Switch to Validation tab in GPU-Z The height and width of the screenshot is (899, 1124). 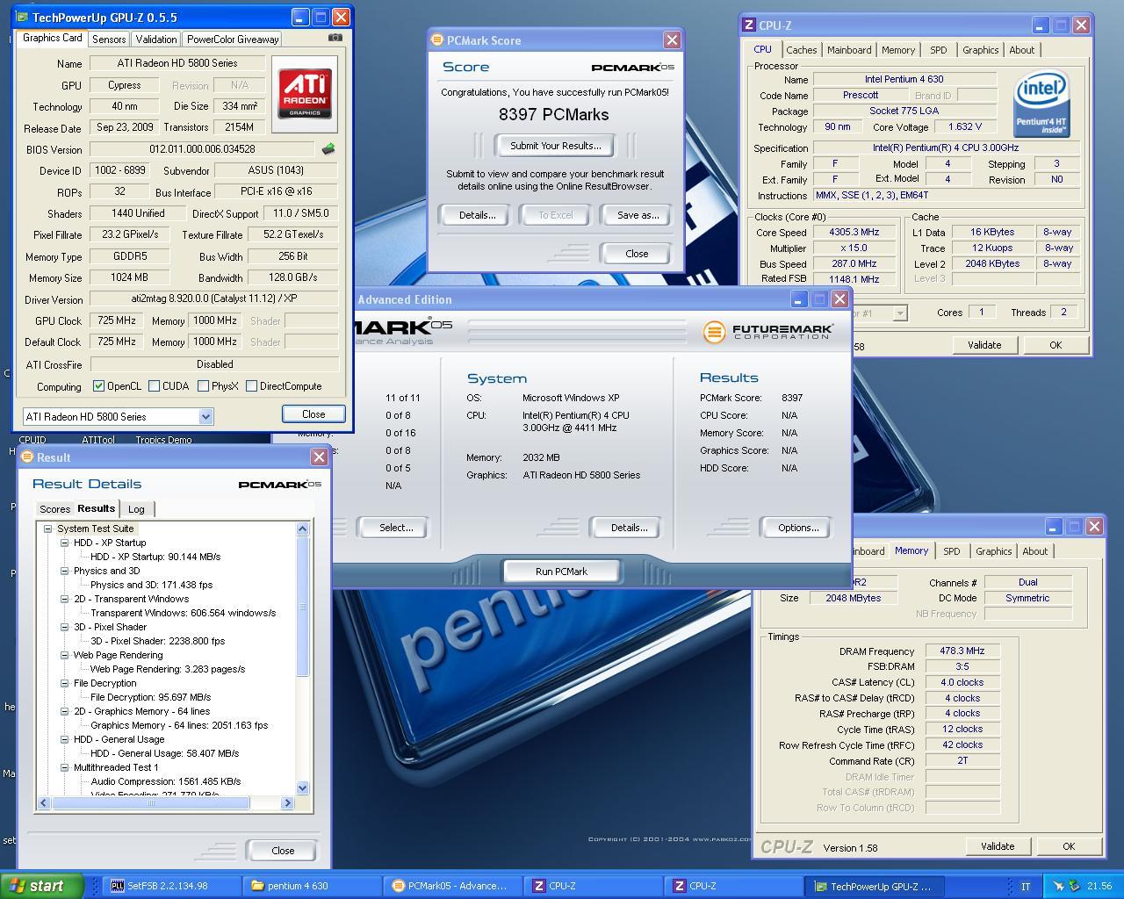[x=156, y=40]
